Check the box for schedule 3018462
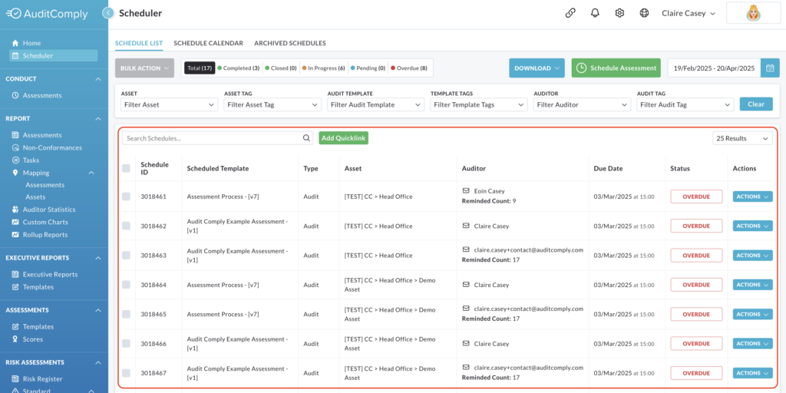Image resolution: width=786 pixels, height=393 pixels. point(126,226)
